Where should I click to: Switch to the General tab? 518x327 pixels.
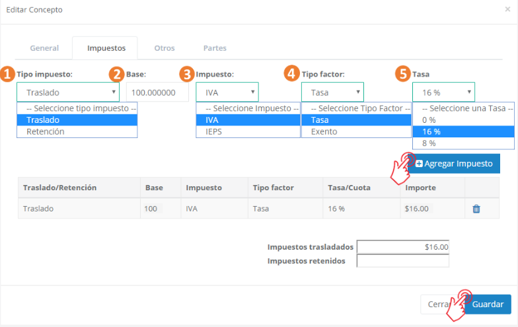coord(45,48)
